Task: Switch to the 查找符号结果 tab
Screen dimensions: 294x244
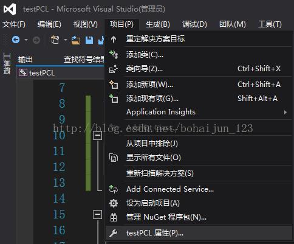Action: tap(84, 60)
